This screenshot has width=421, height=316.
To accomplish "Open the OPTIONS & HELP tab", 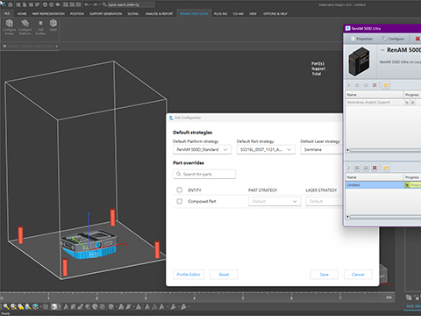I will [275, 13].
